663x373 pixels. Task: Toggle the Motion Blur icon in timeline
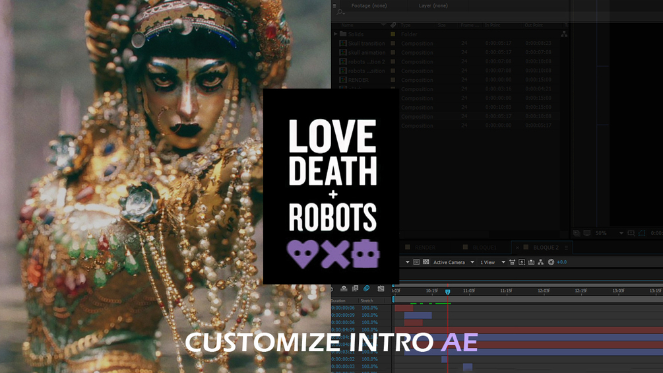(x=367, y=288)
